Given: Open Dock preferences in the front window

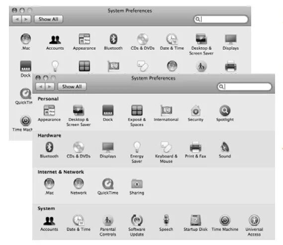Looking at the screenshot, I should click(108, 113).
